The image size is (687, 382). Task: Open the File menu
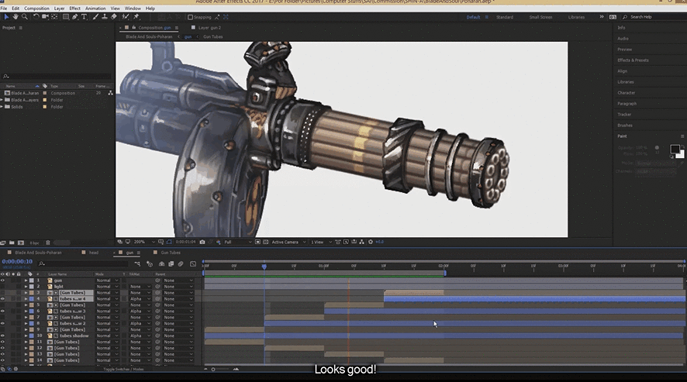click(x=4, y=9)
